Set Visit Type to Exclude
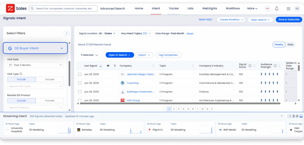The image size is (304, 145). pos(50,79)
